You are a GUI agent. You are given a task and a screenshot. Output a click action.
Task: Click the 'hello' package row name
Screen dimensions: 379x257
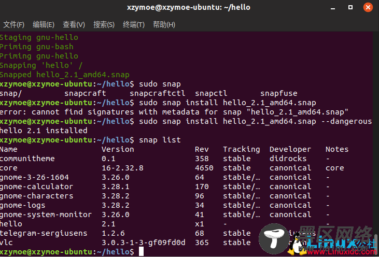tap(11, 224)
